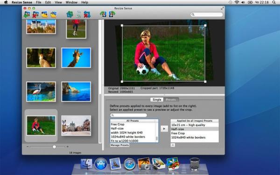
Task: Open the Resize Sense icon in the Dock
Action: pyautogui.click(x=173, y=163)
